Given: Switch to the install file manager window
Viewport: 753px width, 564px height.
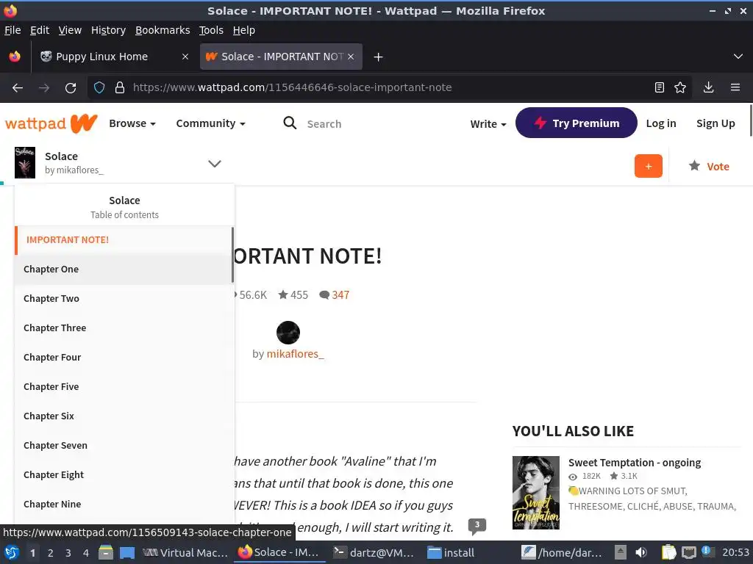Looking at the screenshot, I should pos(451,552).
